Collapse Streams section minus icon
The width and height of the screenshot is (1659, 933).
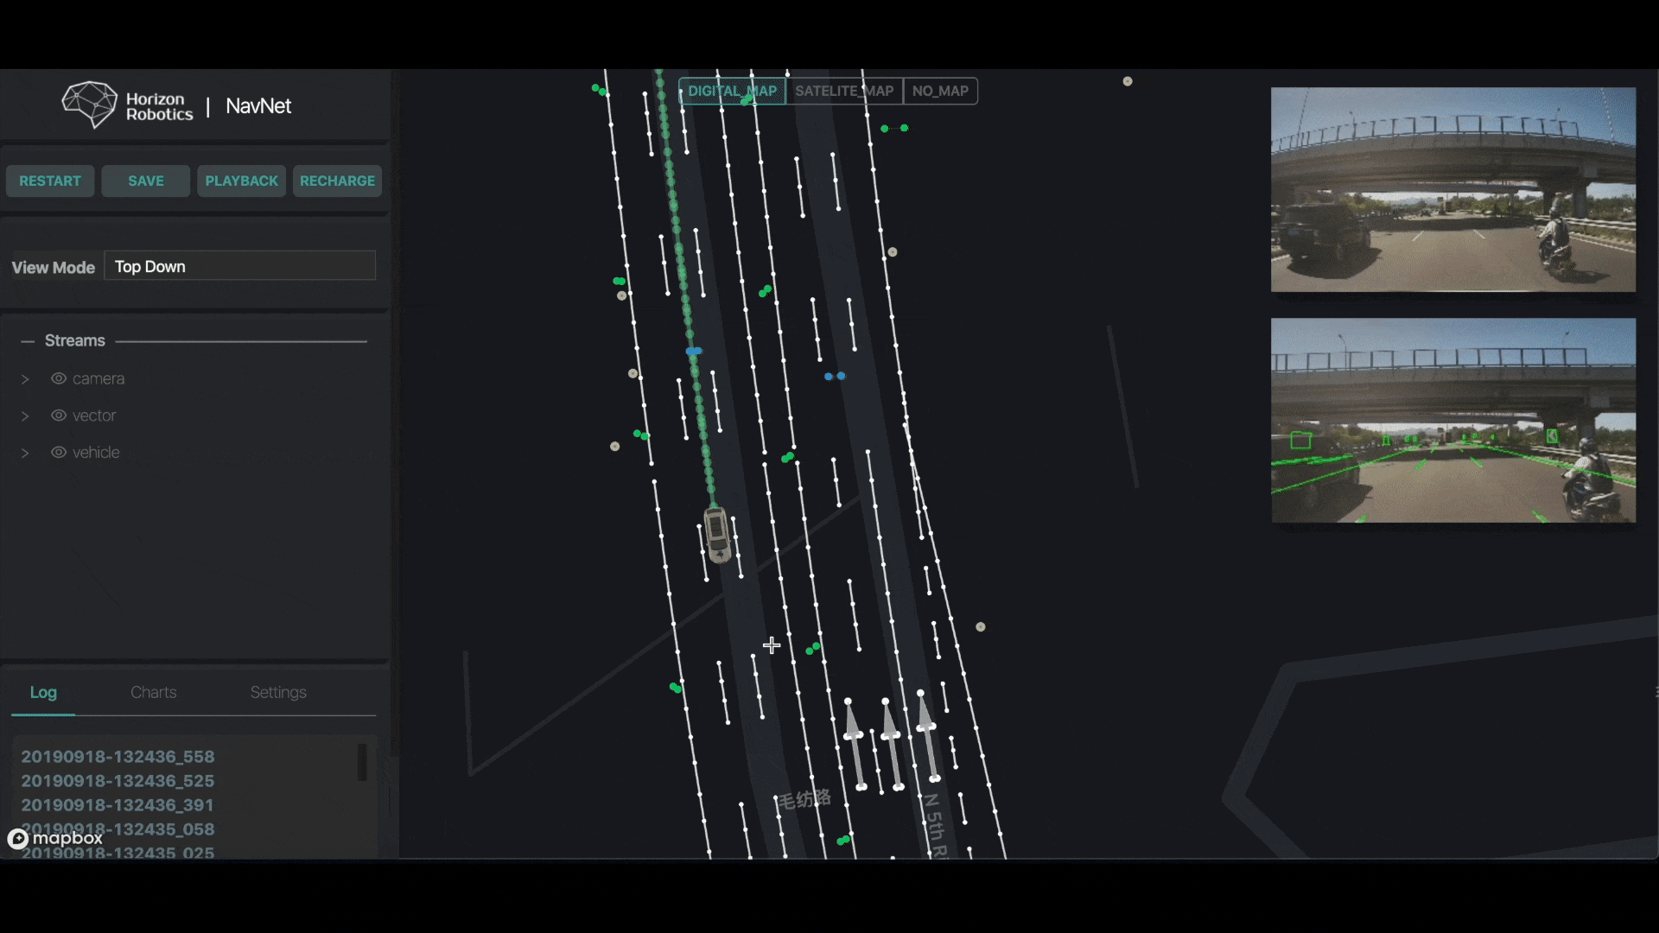[28, 341]
